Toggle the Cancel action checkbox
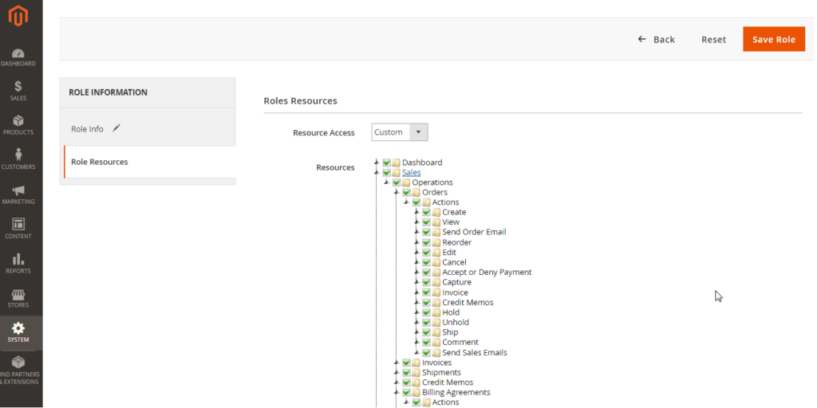 pos(426,262)
